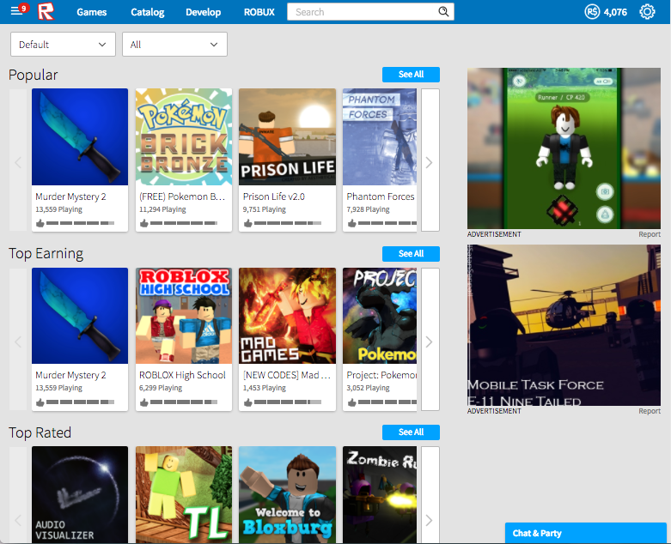Open the hamburger navigation menu with 9 notifications
This screenshot has height=544, width=671.
click(x=19, y=10)
